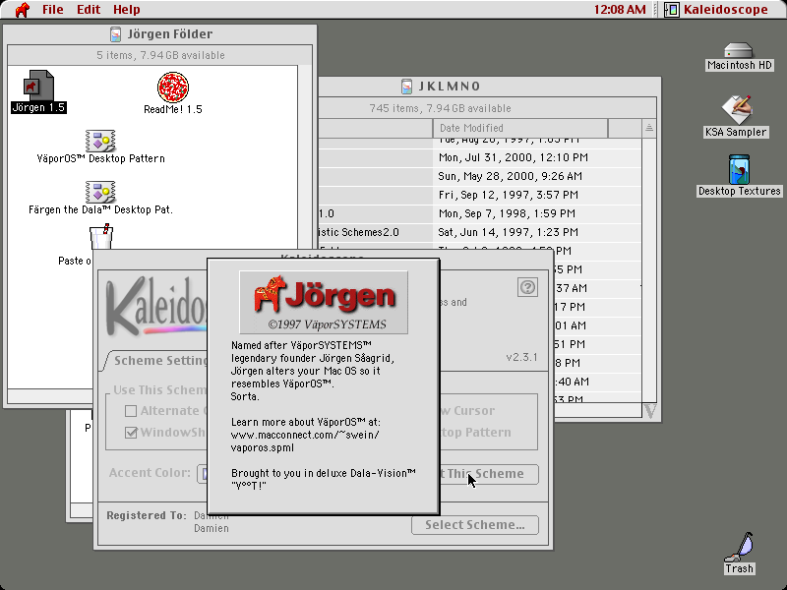Click the Jörgen Földer window title bar
This screenshot has width=787, height=590.
pos(160,34)
